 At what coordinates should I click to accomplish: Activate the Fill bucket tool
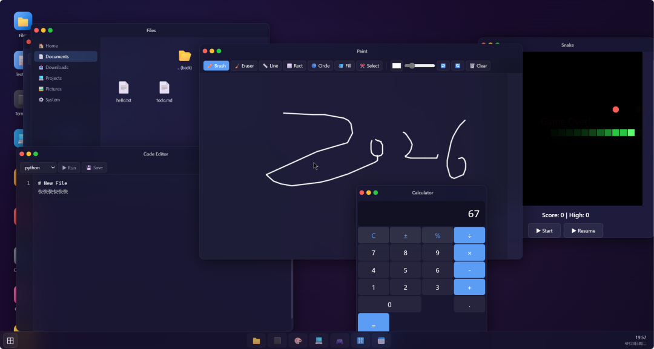[x=344, y=66]
